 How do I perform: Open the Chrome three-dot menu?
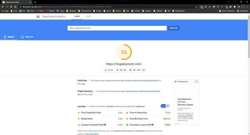tap(247, 7)
